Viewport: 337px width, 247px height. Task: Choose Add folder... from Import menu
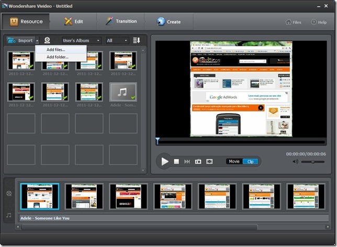pos(61,57)
